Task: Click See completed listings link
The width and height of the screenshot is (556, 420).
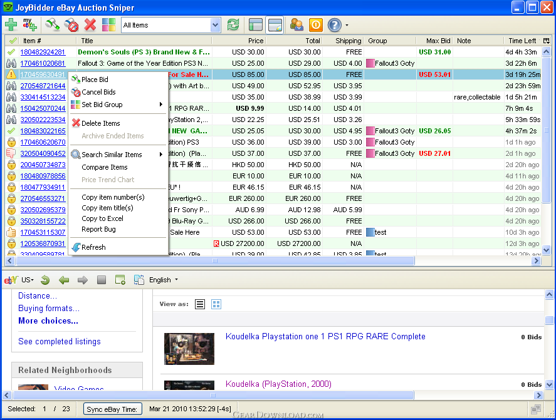Action: click(x=59, y=341)
